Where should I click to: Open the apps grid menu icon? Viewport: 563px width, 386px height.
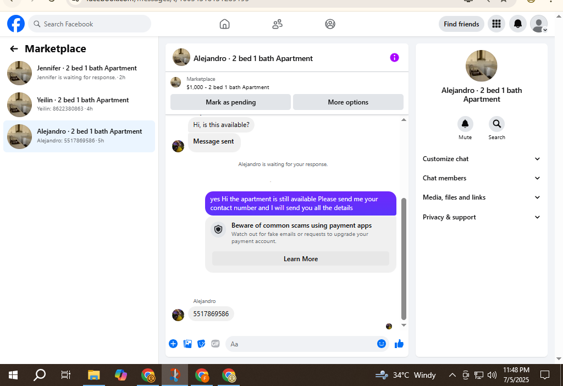point(496,24)
